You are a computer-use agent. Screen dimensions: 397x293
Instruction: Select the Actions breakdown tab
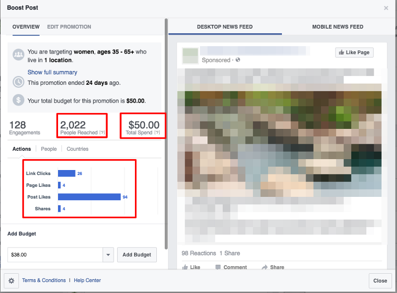22,149
